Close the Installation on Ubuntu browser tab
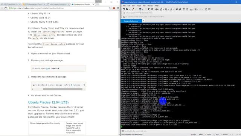The height and width of the screenshot is (136, 241). tap(93, 4)
